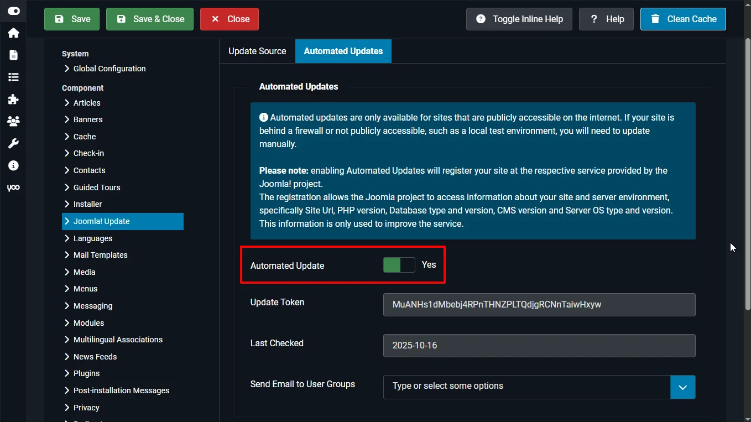751x422 pixels.
Task: Open the Menus list icon in sidebar
Action: pos(13,77)
